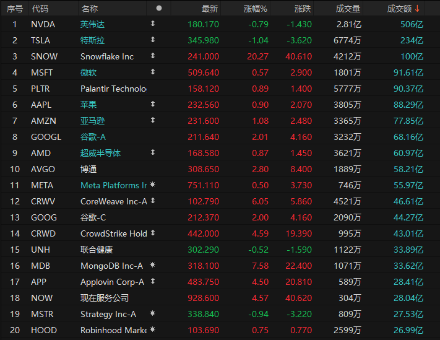
Task: Click the MSTR ticker code
Action: tap(42, 314)
